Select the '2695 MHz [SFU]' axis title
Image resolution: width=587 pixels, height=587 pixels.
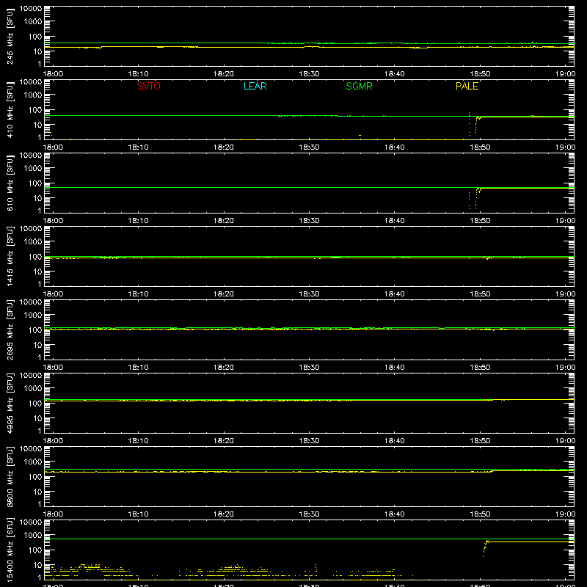point(10,330)
